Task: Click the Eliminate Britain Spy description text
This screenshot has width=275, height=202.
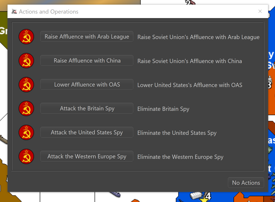Action: click(x=163, y=109)
